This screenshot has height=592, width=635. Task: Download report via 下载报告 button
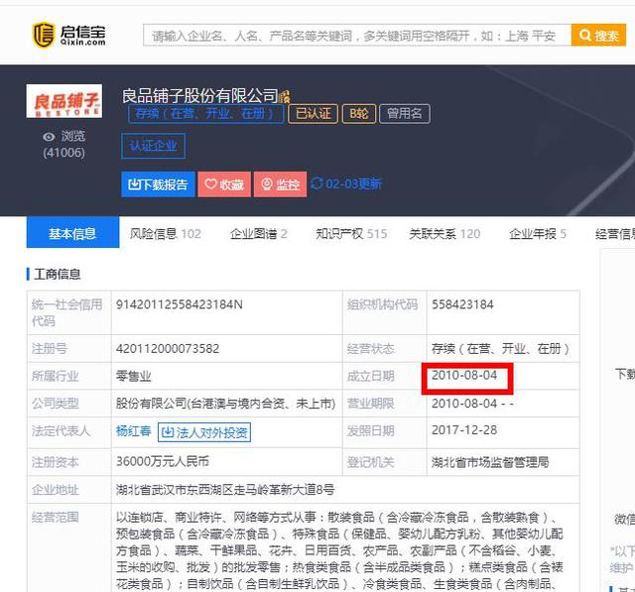(x=158, y=184)
